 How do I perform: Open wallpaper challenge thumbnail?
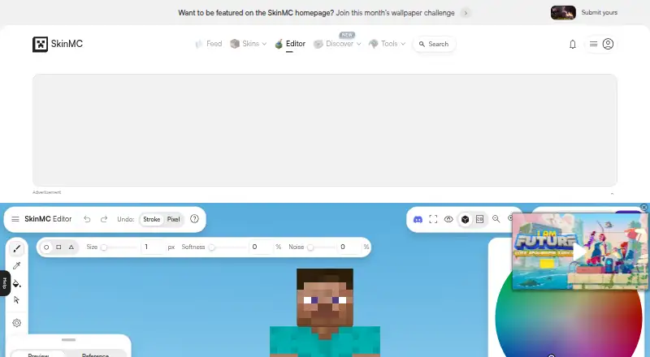click(563, 12)
